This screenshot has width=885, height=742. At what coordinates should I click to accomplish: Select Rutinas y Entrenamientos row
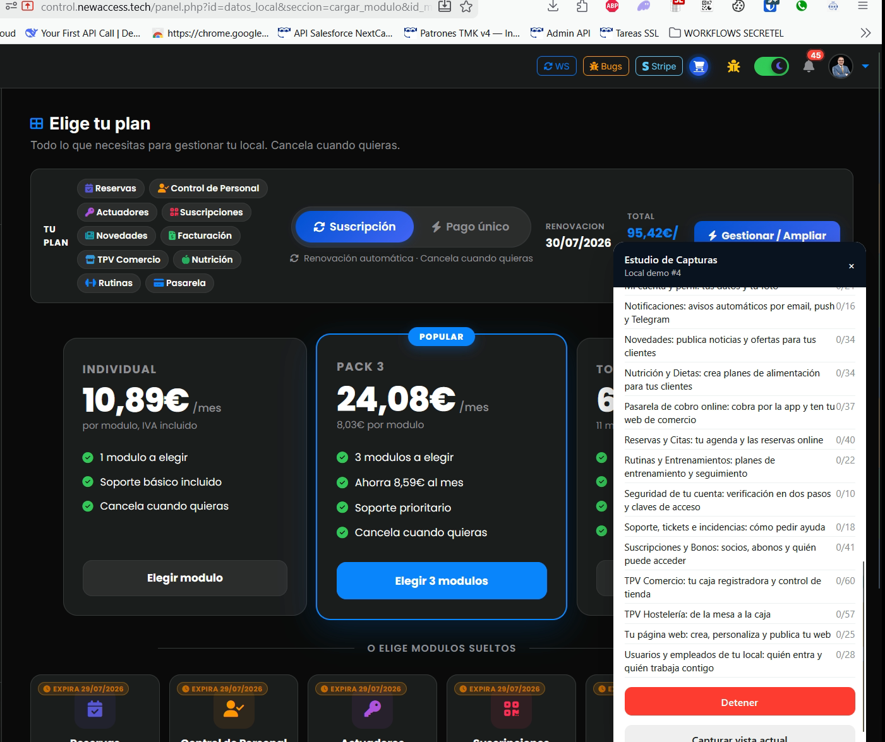click(x=739, y=467)
